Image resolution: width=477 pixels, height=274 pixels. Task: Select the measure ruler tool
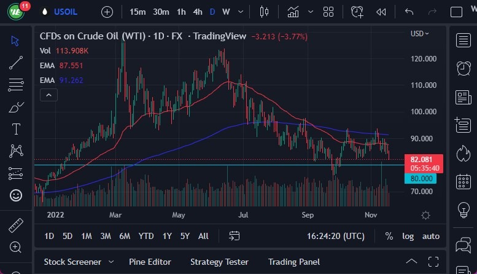[x=16, y=225]
